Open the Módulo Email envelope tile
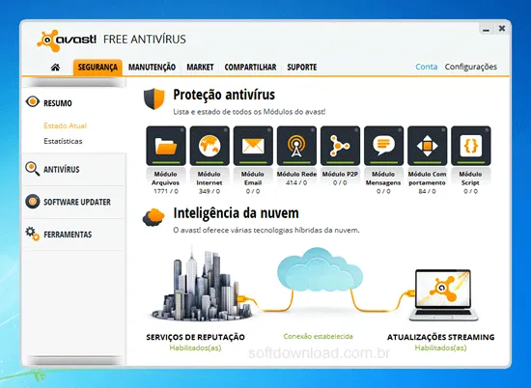The height and width of the screenshot is (388, 531). click(253, 146)
